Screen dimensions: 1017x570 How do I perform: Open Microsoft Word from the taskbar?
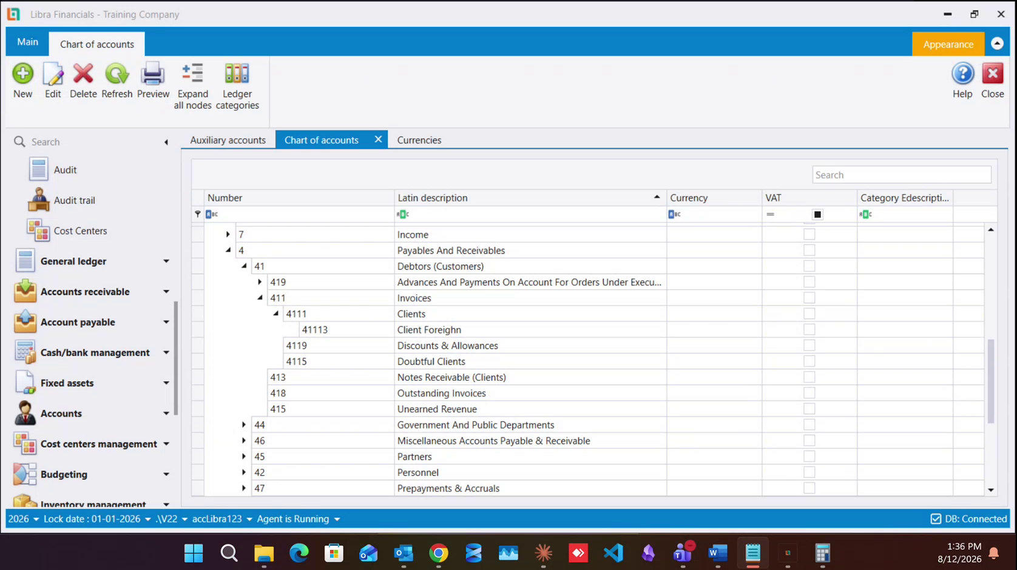(x=717, y=553)
